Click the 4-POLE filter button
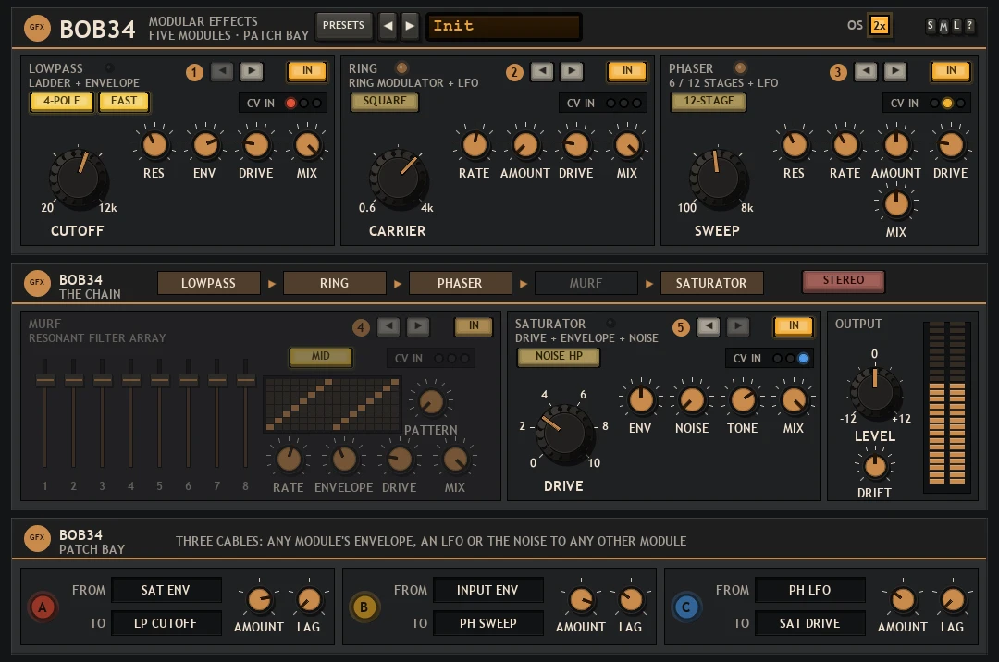This screenshot has width=999, height=662. [62, 101]
